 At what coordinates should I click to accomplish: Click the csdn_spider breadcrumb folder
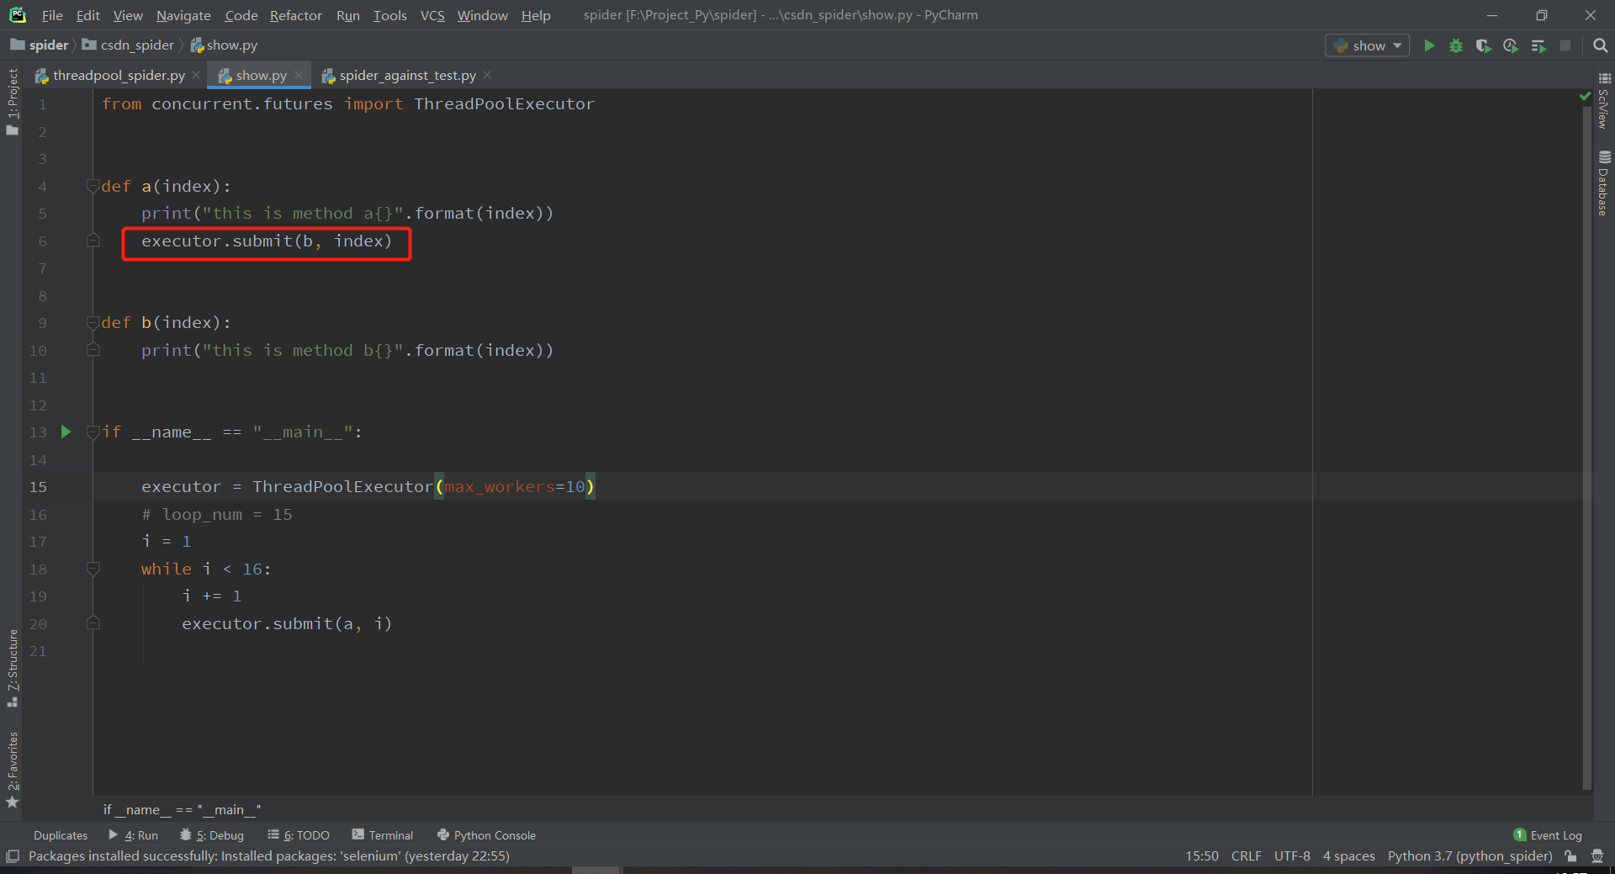tap(128, 45)
